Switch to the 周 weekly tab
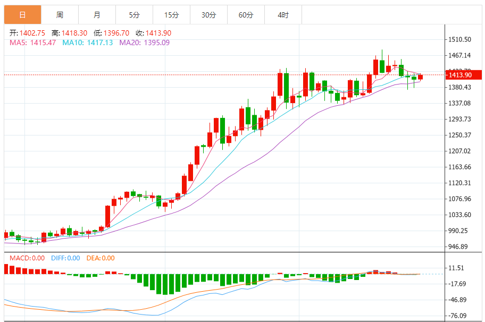The height and width of the screenshot is (322, 485). [60, 15]
